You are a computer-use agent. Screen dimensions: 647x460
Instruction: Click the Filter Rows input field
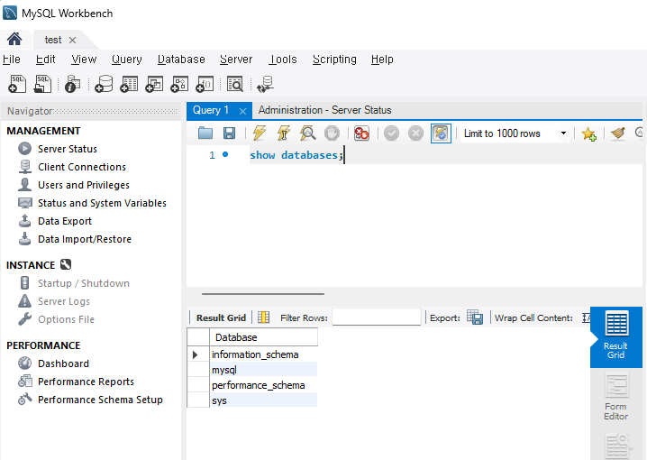(x=377, y=317)
